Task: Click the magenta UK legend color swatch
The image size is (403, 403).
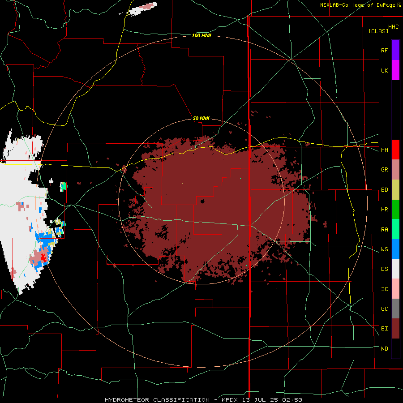Action: click(395, 70)
